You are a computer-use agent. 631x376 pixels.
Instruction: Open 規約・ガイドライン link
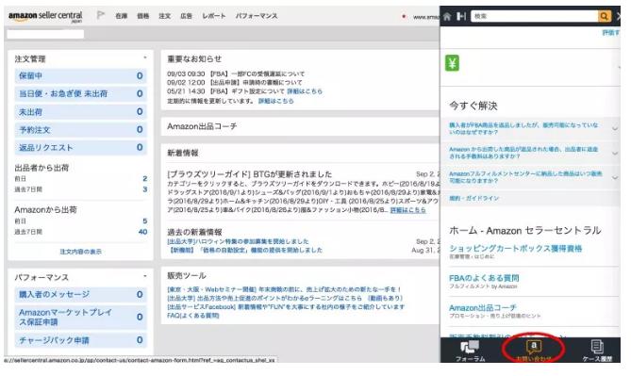(473, 198)
